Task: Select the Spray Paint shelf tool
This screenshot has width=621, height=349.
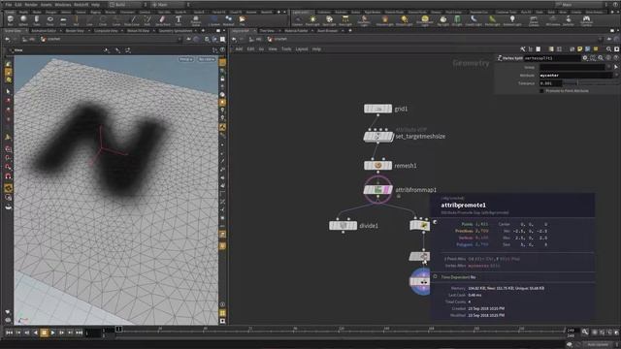Action: pos(162,19)
